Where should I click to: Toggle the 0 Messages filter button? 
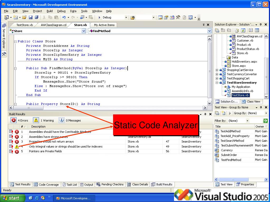point(70,120)
